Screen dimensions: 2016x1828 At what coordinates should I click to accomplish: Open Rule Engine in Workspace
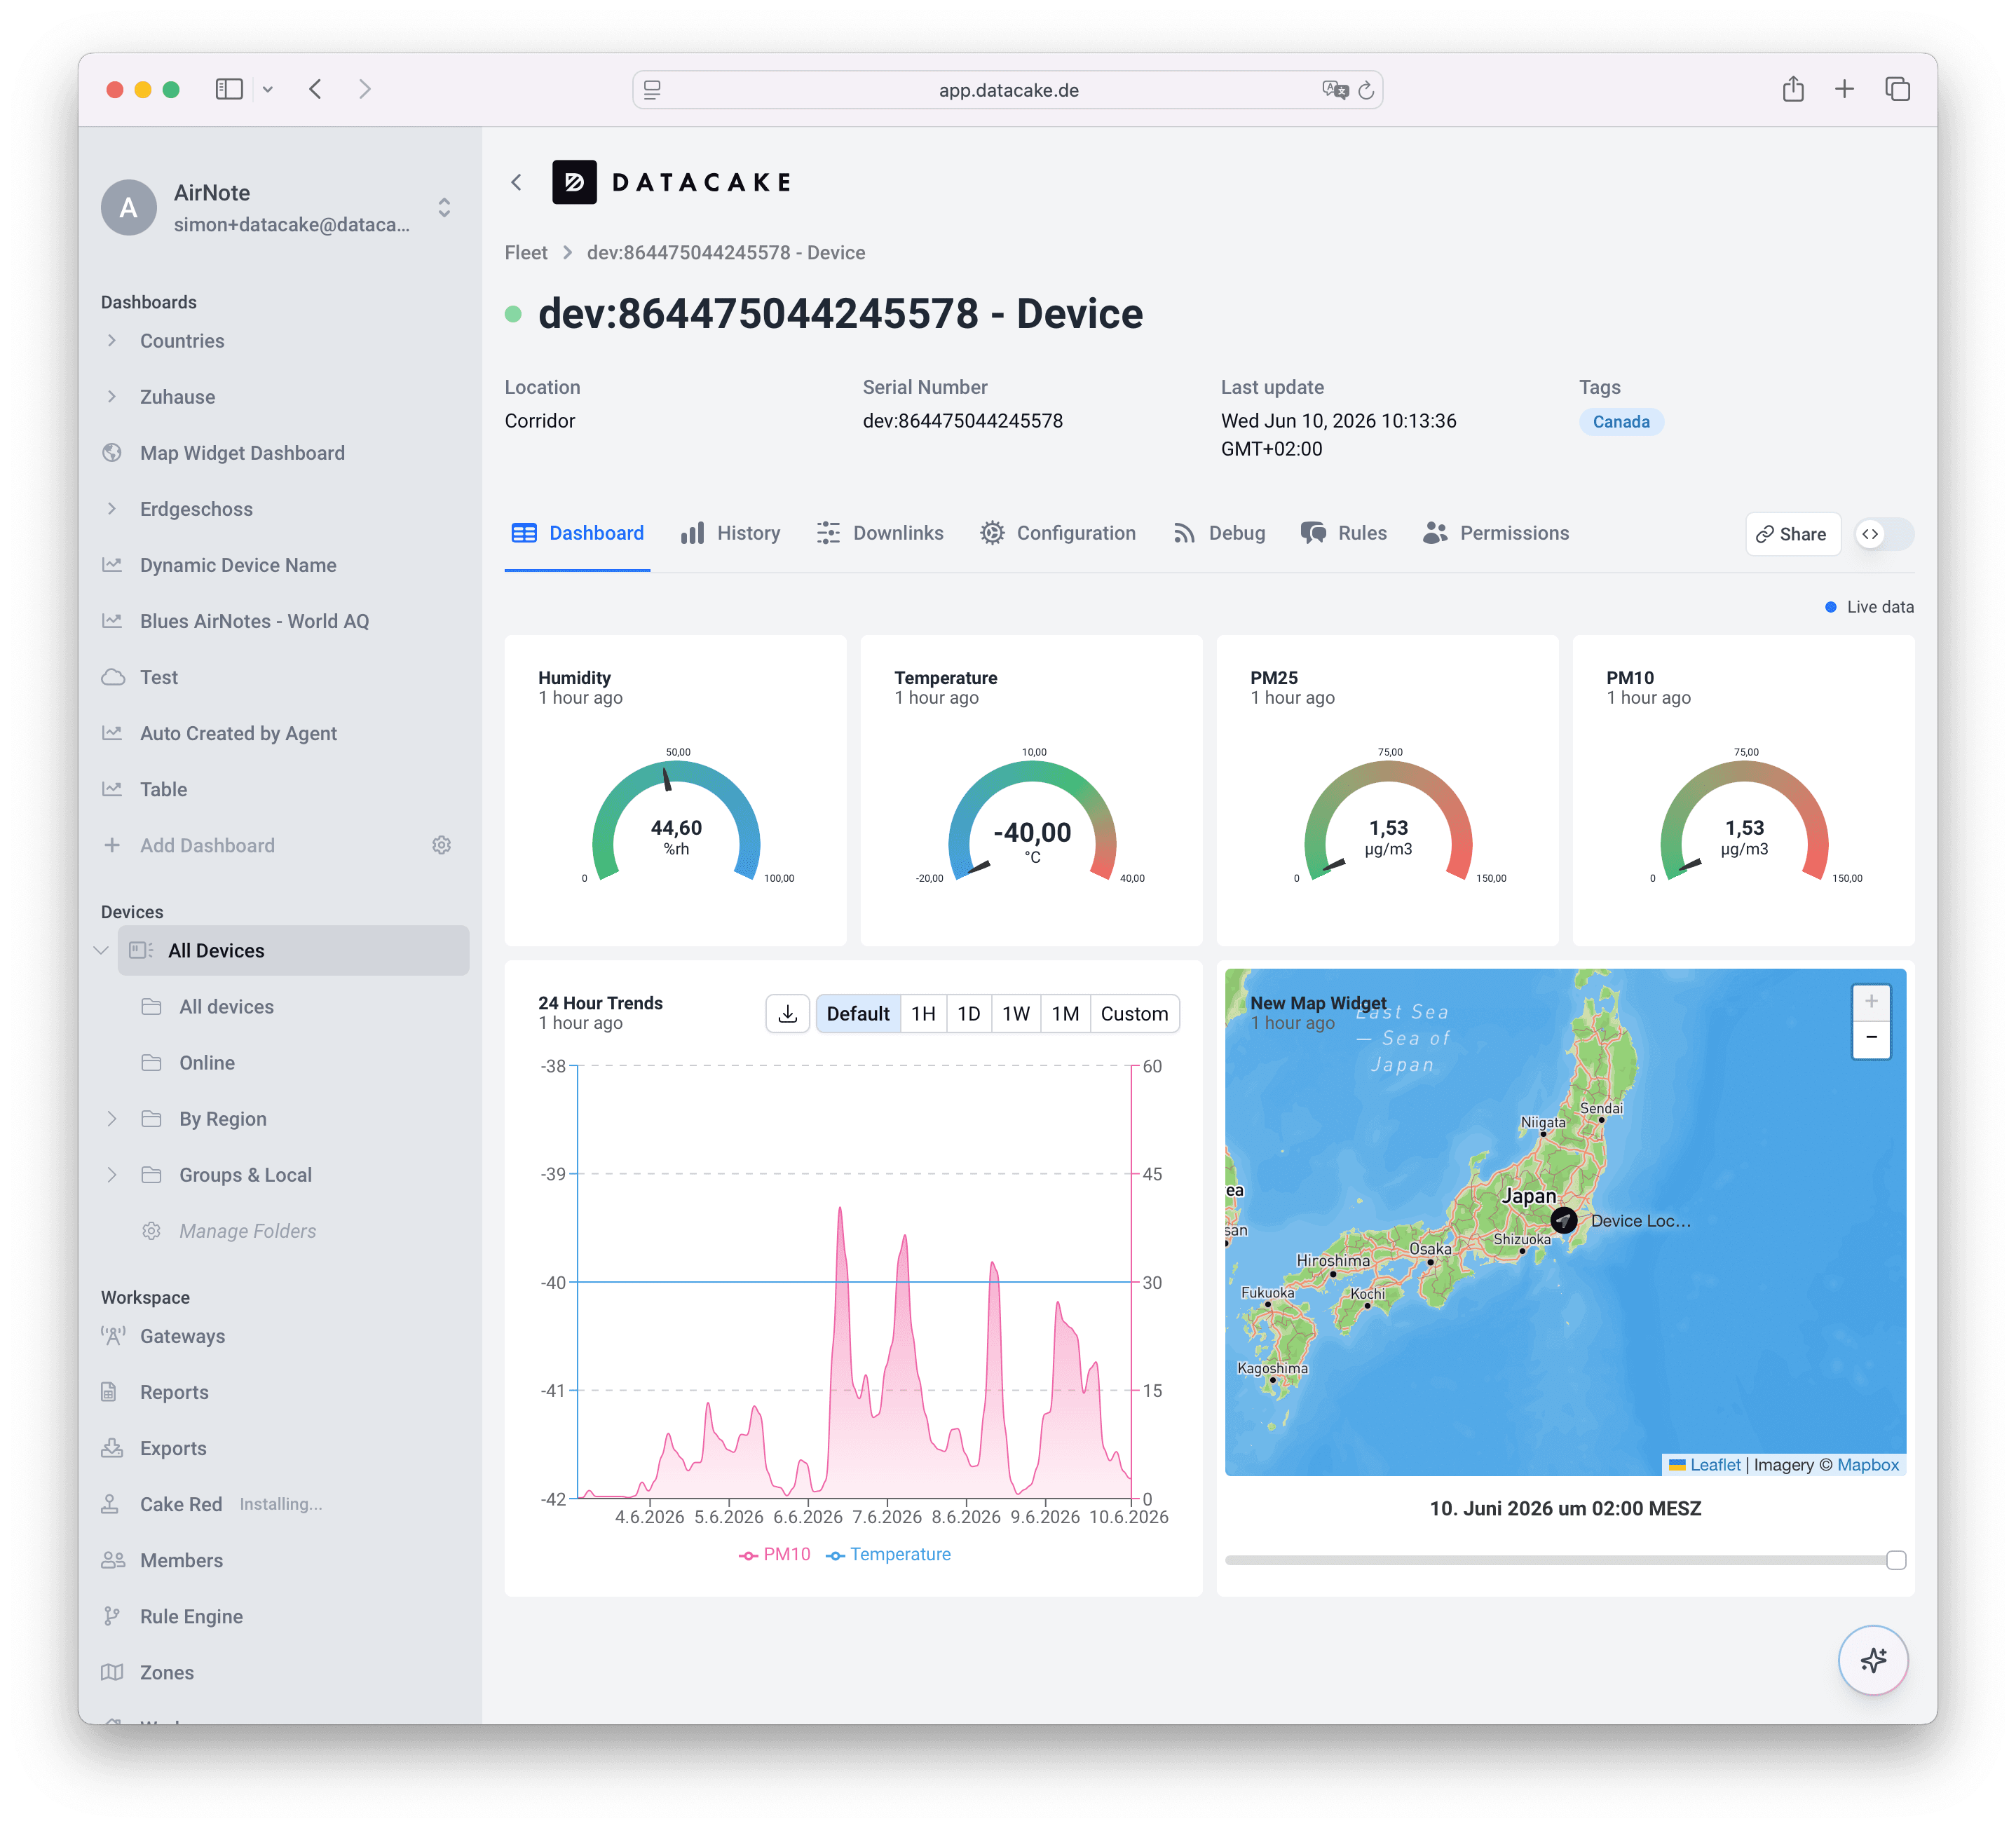click(x=191, y=1616)
